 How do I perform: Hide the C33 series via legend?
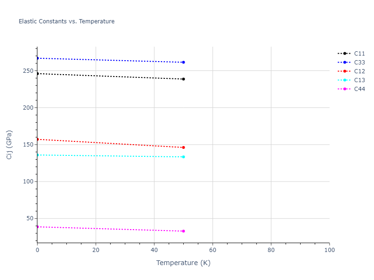click(359, 63)
